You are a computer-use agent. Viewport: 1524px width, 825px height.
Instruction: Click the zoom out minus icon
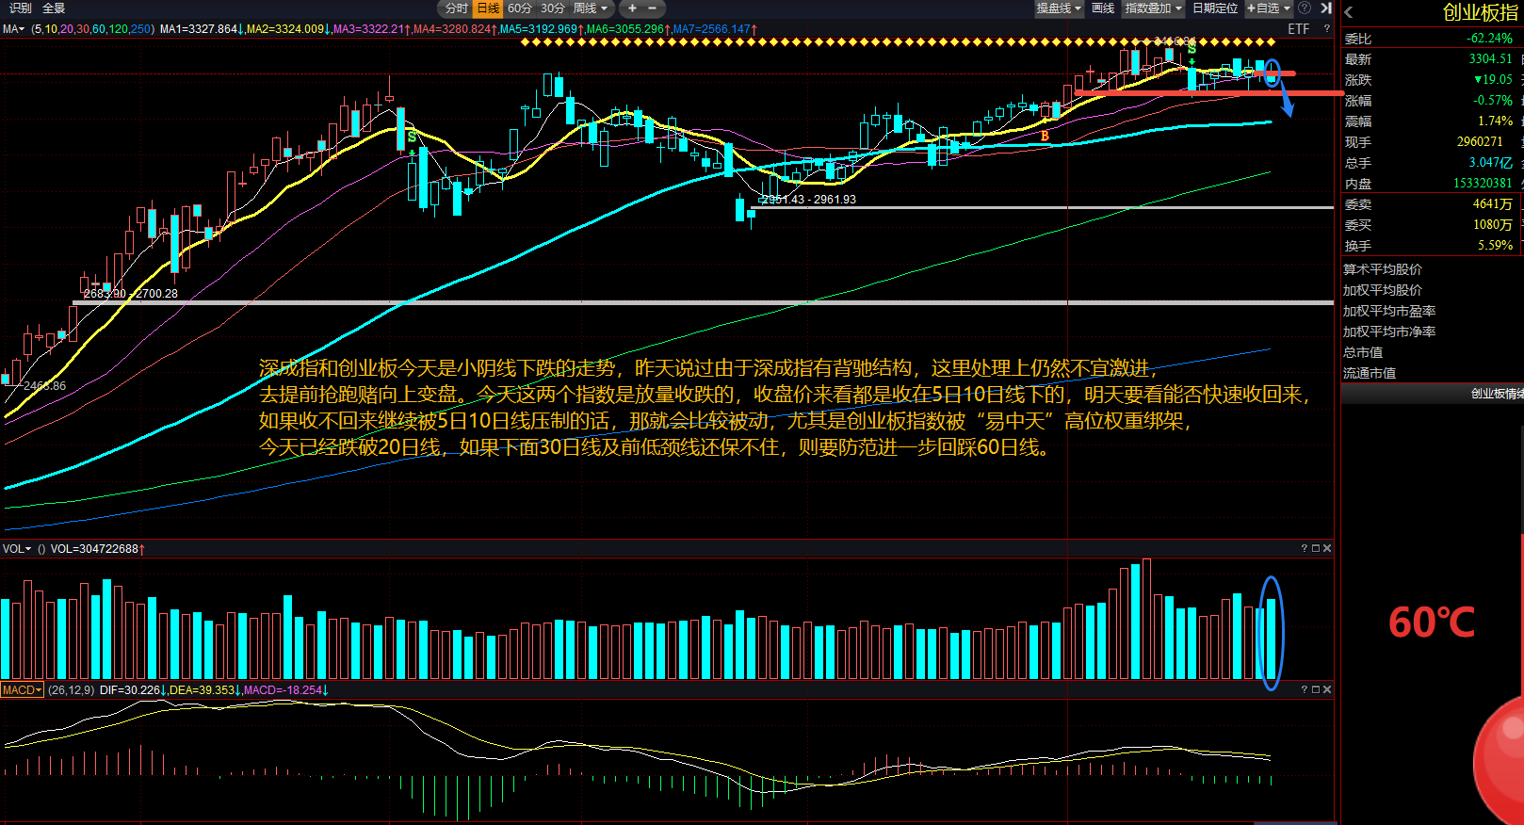click(652, 8)
